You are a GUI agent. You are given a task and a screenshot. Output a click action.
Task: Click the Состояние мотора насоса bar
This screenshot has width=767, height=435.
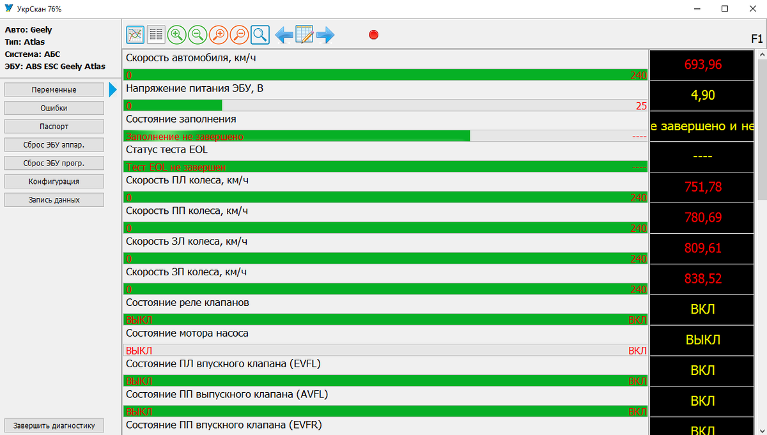[x=385, y=350]
